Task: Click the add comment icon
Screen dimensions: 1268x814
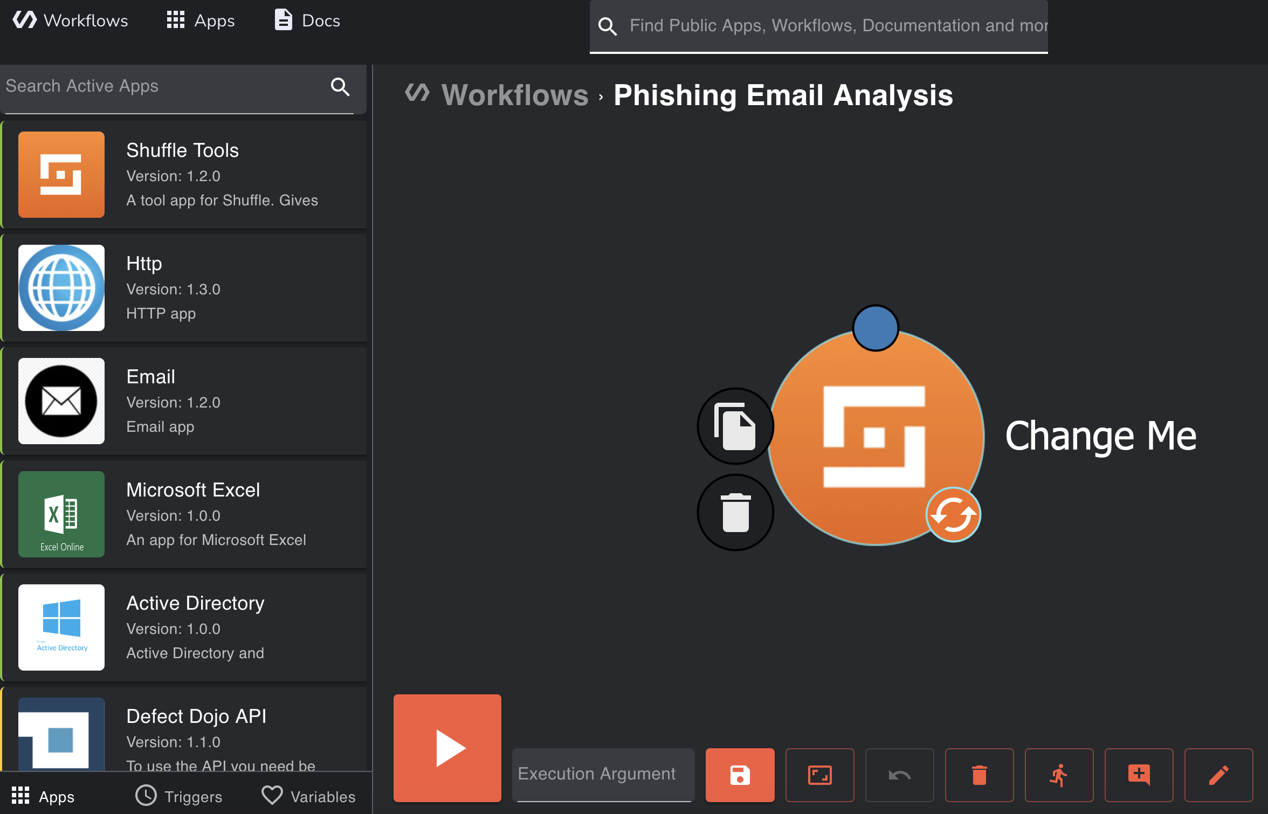Action: [x=1139, y=775]
